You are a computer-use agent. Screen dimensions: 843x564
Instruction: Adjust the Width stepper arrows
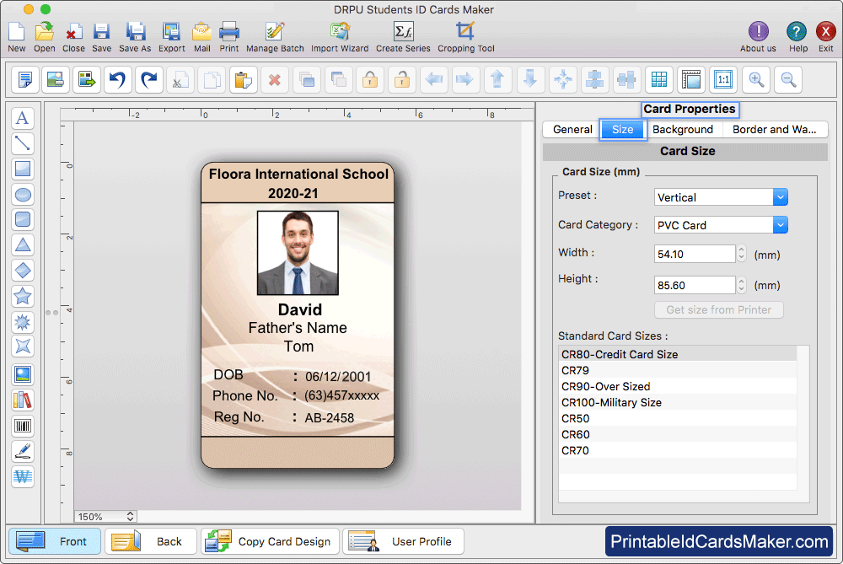(741, 254)
